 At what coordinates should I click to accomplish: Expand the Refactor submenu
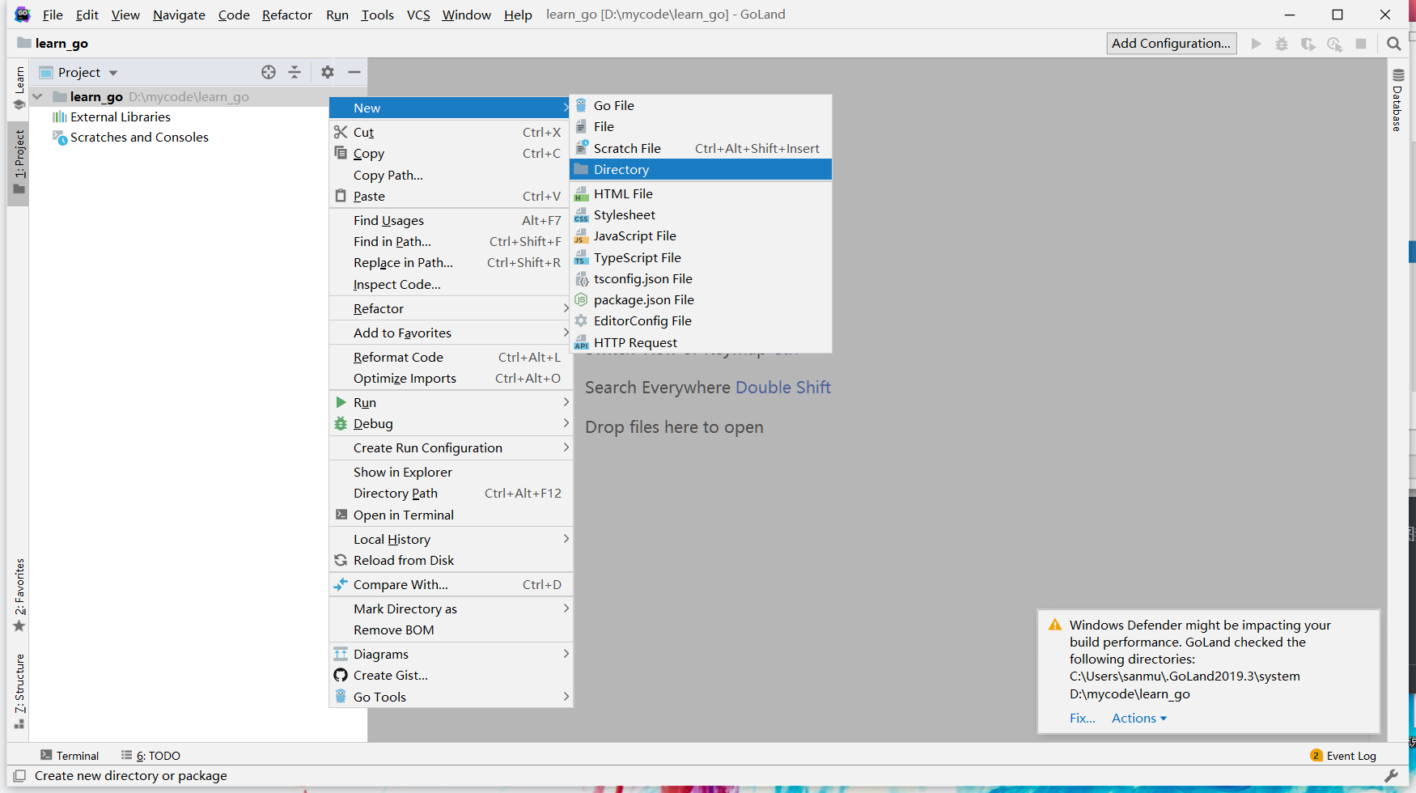tap(451, 308)
